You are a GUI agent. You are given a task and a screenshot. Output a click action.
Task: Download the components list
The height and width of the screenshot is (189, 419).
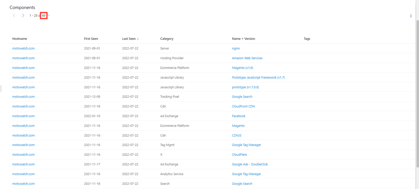411,16
